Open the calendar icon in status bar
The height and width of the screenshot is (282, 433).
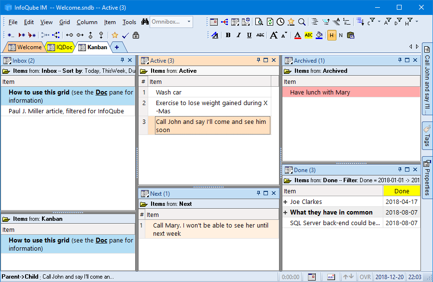point(312,277)
